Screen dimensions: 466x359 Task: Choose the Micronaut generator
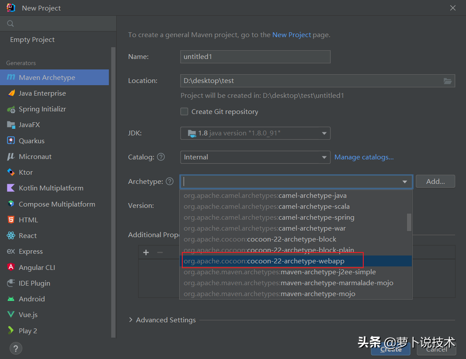point(54,156)
